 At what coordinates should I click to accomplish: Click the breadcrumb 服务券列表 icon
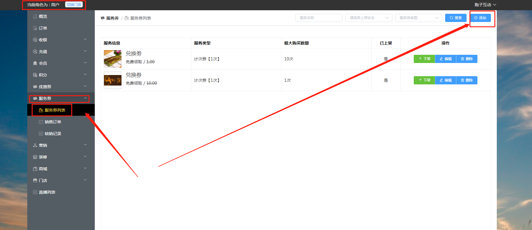point(127,18)
